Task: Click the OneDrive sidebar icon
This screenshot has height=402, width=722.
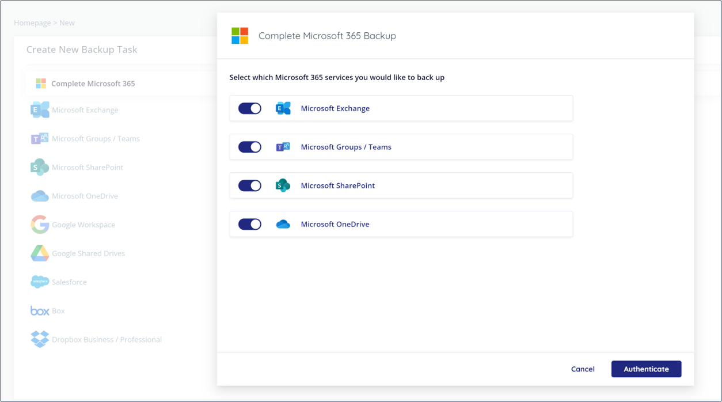Action: (40, 196)
